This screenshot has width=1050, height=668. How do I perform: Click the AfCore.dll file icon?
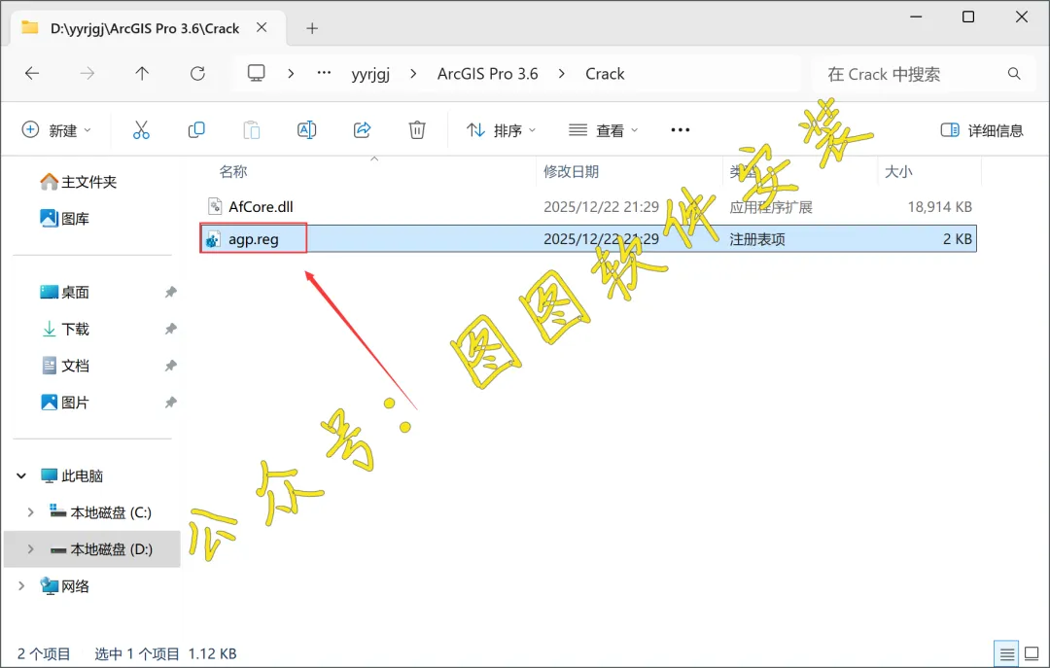215,206
